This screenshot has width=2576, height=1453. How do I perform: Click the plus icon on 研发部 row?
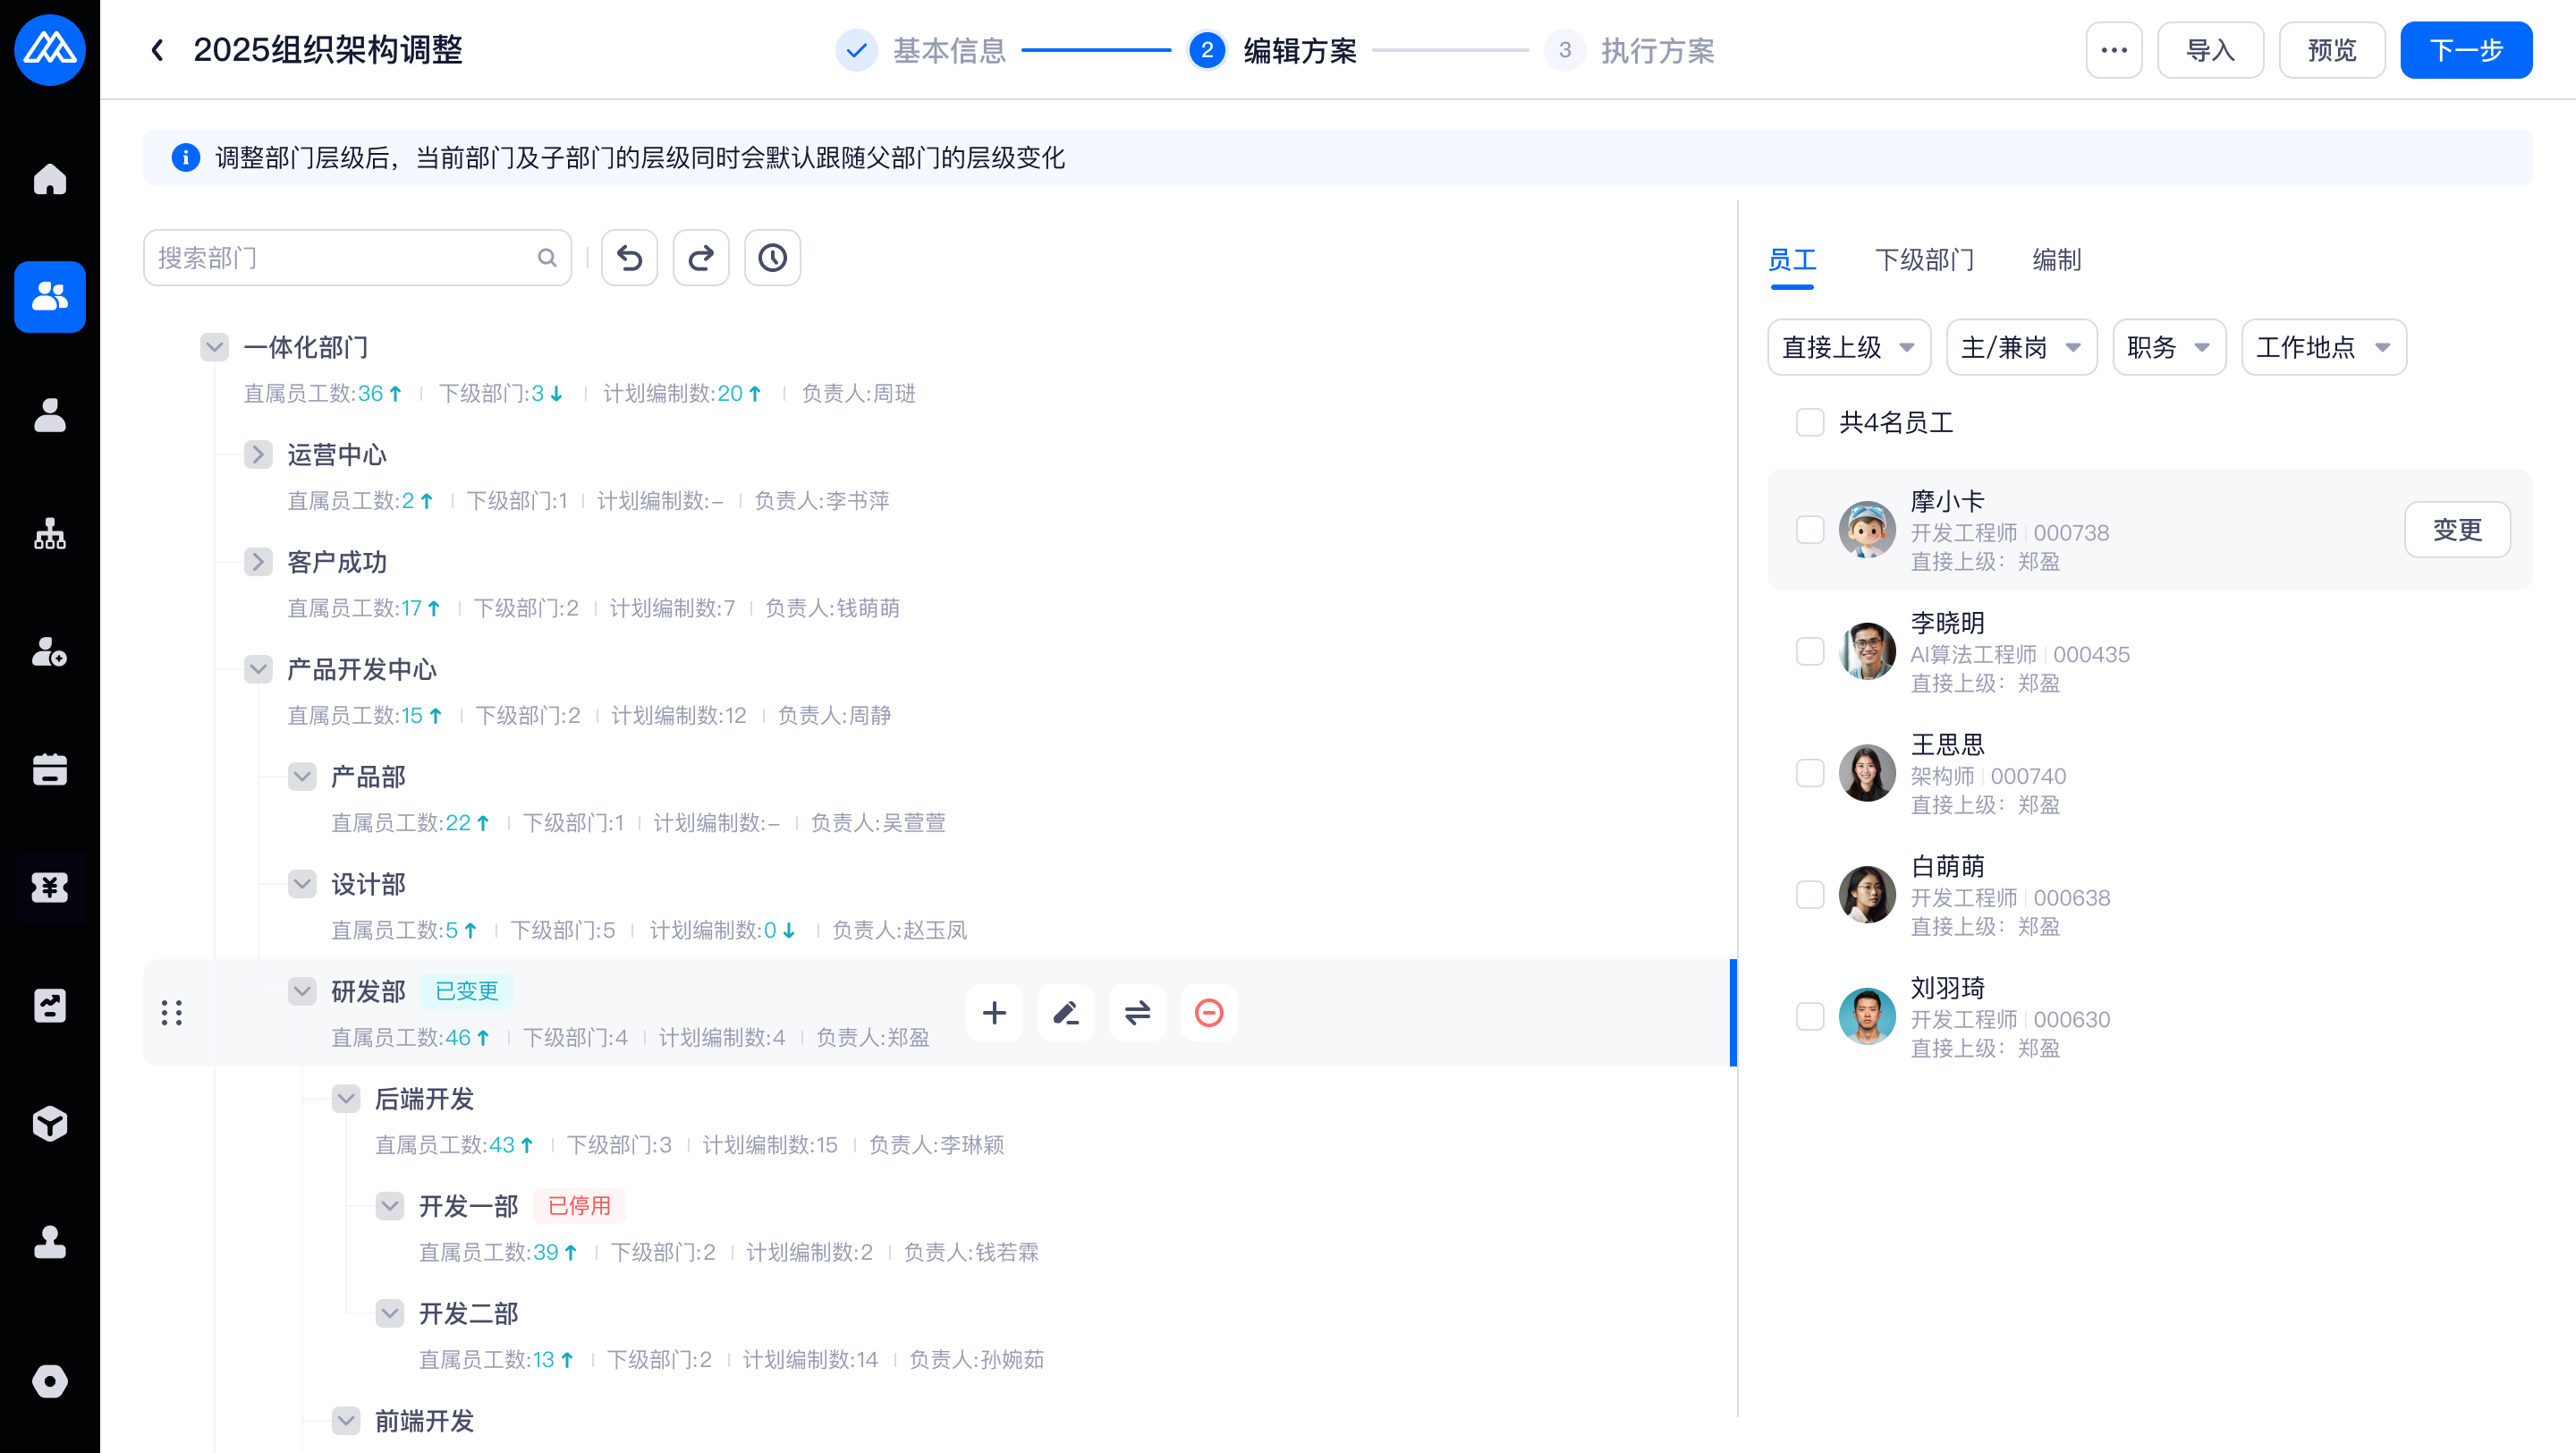(994, 1013)
